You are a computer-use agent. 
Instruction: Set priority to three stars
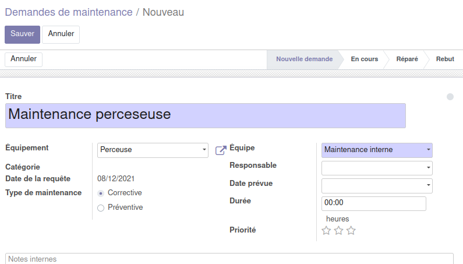coord(351,230)
